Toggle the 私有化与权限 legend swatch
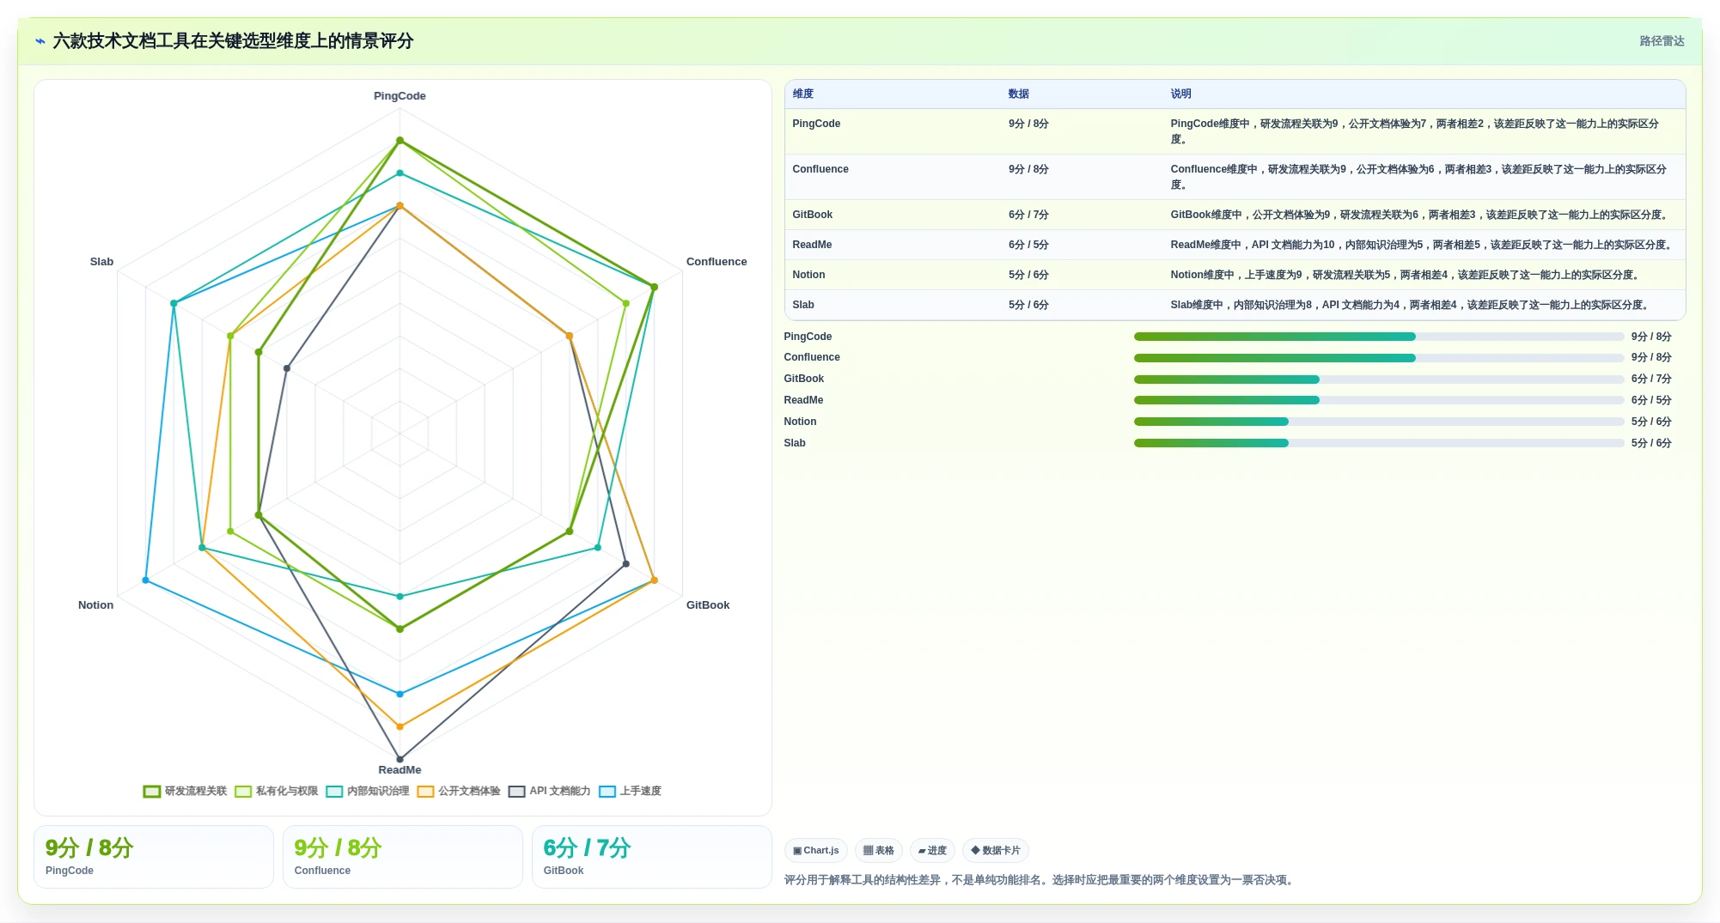Screen dimensions: 1720x923 [243, 792]
